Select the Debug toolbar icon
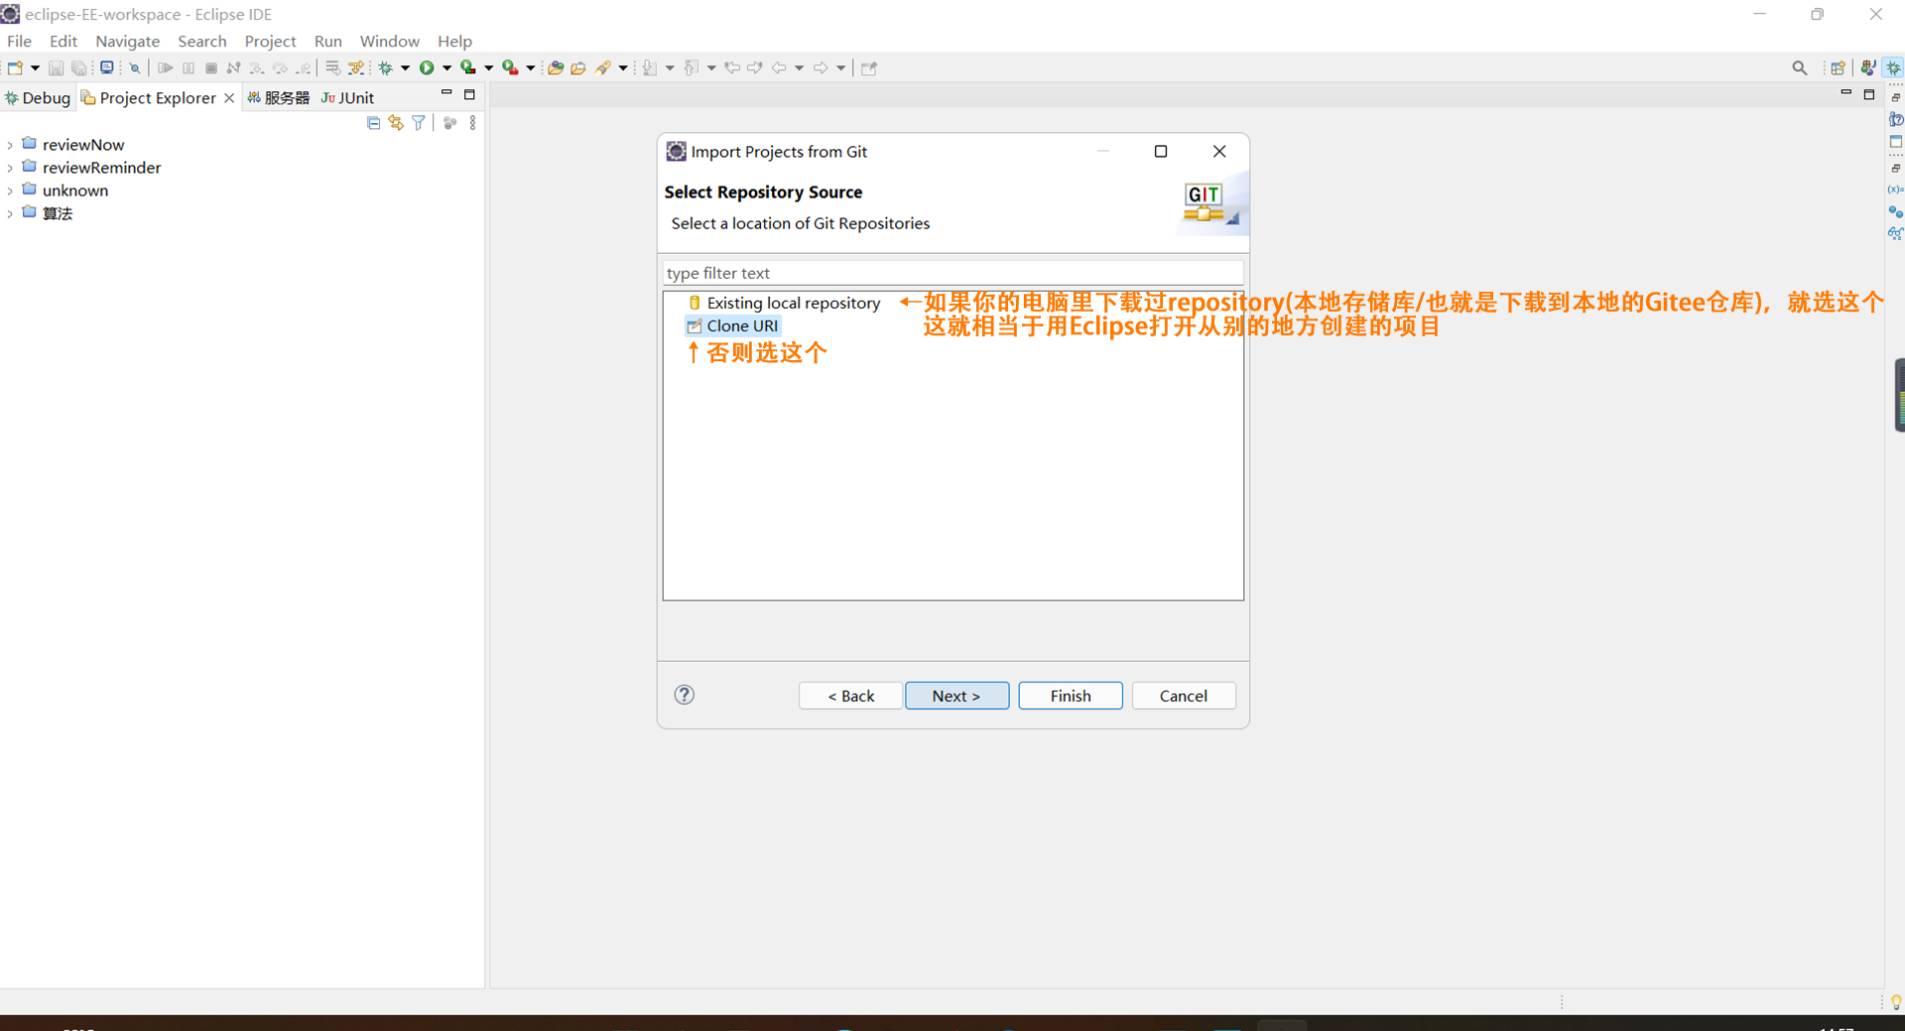The height and width of the screenshot is (1031, 1905). tap(388, 66)
